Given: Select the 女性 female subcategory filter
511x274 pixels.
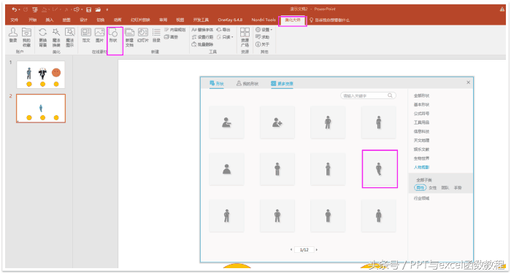Looking at the screenshot, I should coord(432,188).
